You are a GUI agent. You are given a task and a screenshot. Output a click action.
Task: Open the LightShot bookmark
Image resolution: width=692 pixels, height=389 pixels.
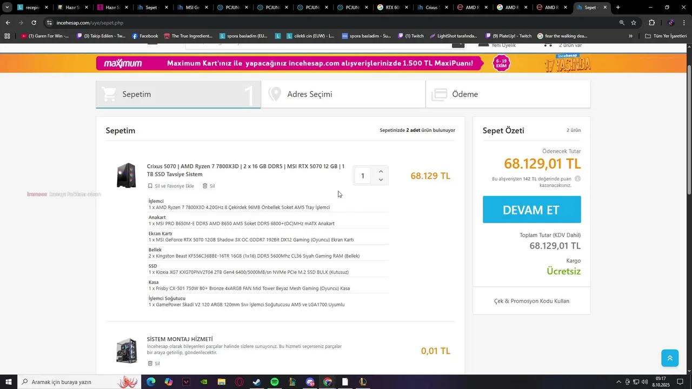pos(454,36)
